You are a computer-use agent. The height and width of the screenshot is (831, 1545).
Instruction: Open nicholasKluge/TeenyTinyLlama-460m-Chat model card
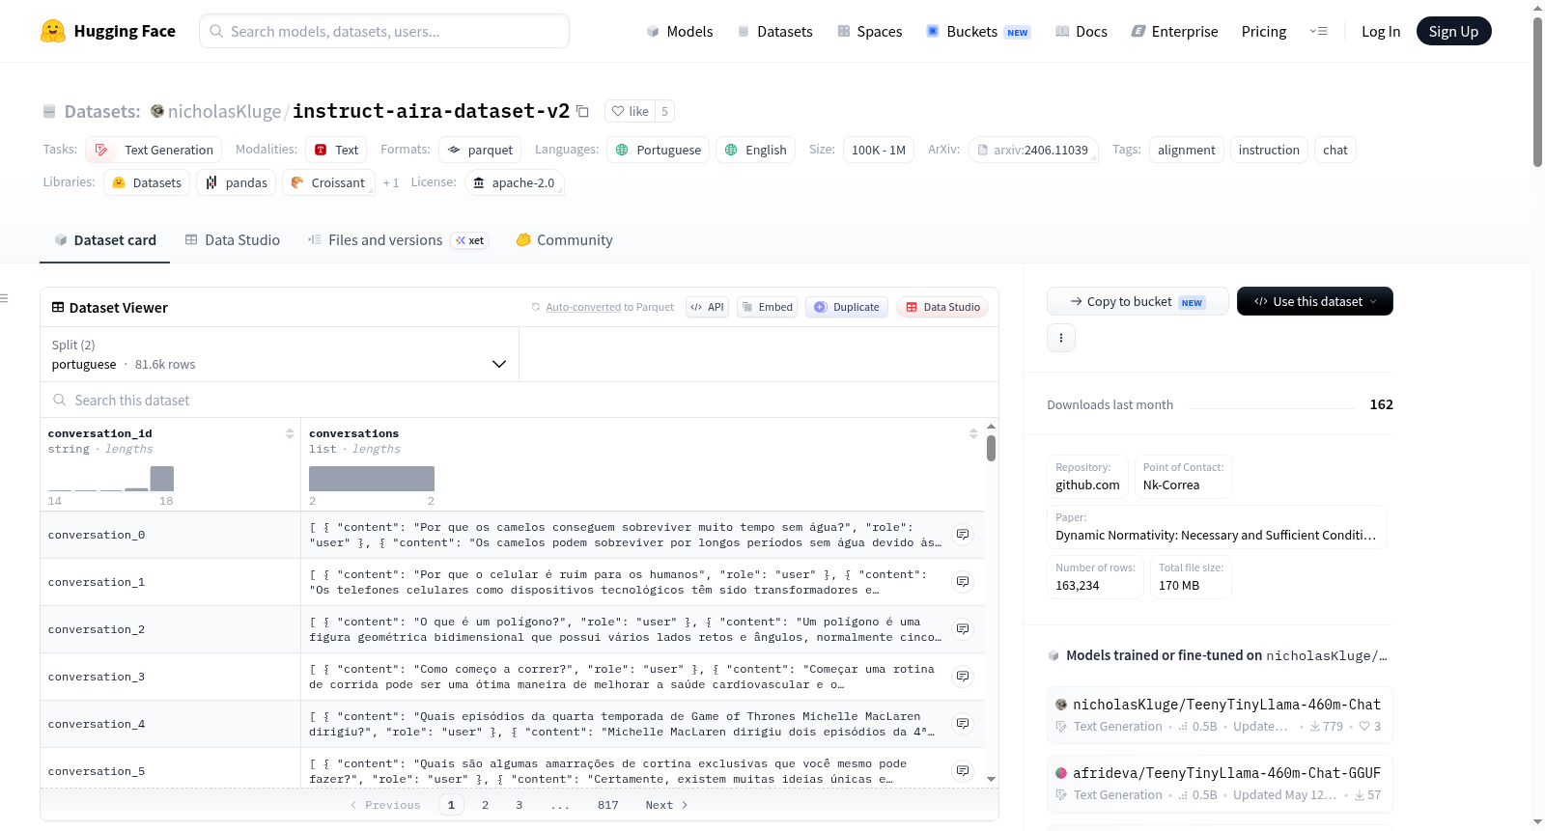pos(1220,714)
